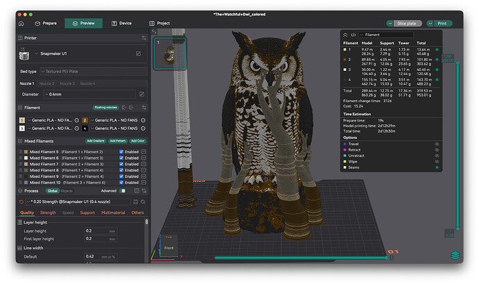This screenshot has height=284, width=479.
Task: Switch Process scope to Objects
Action: pyautogui.click(x=67, y=191)
